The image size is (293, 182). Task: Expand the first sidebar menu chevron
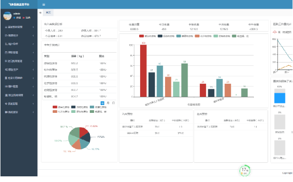click(x=33, y=27)
